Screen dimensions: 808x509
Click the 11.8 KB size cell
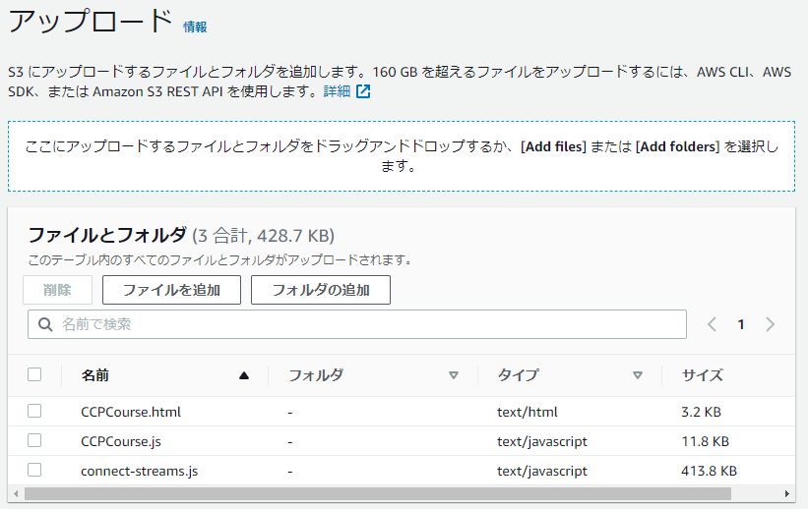point(705,441)
